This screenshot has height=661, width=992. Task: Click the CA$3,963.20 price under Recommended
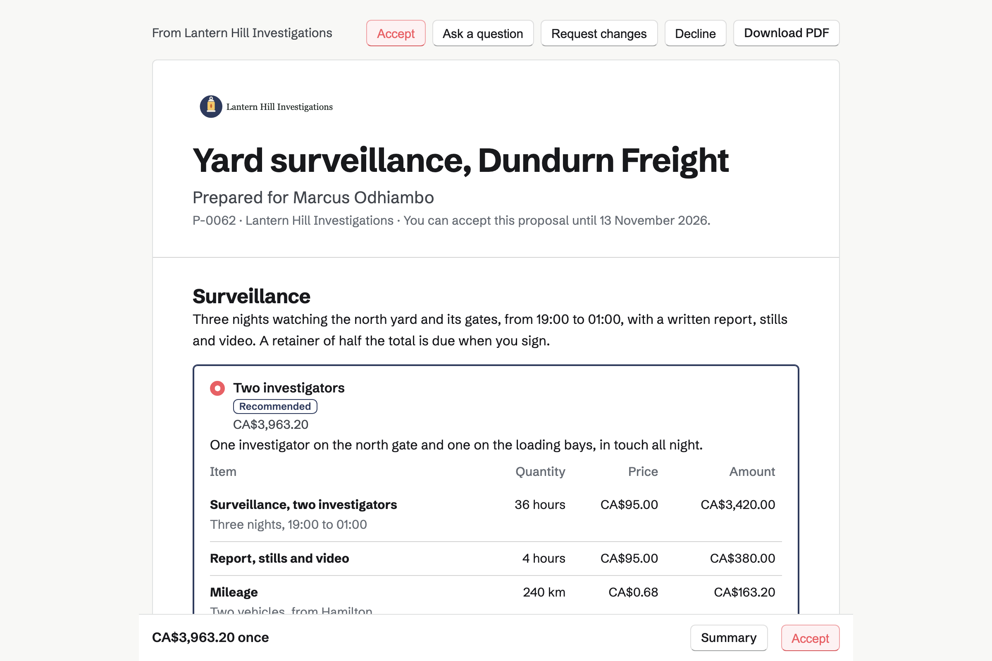(271, 425)
